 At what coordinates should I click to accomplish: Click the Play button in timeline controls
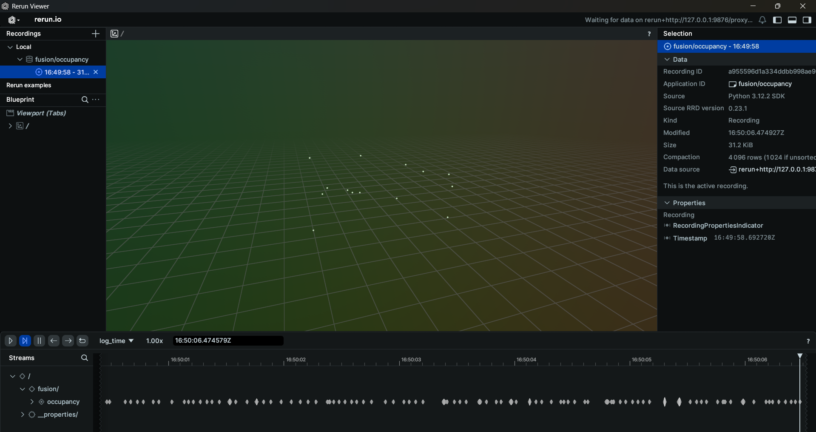click(x=11, y=340)
